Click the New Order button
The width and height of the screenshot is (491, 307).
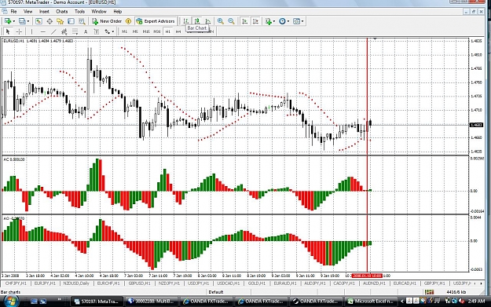(x=107, y=21)
